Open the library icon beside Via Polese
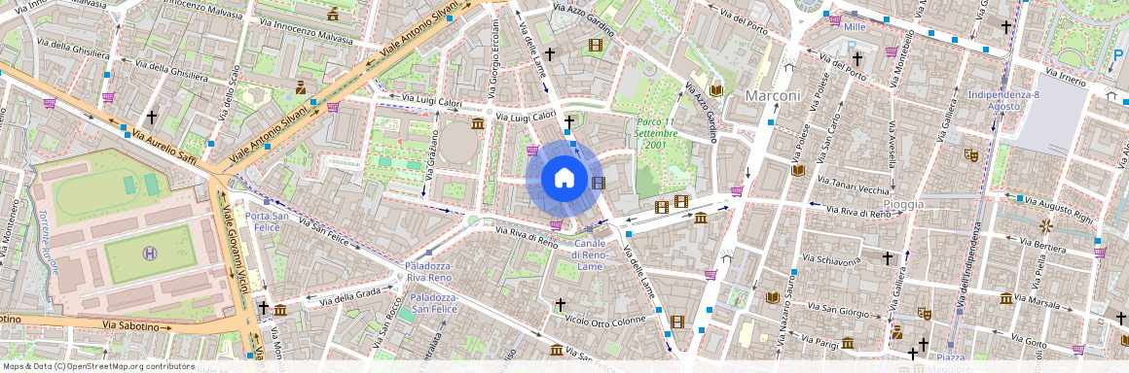This screenshot has width=1129, height=373. tap(798, 170)
